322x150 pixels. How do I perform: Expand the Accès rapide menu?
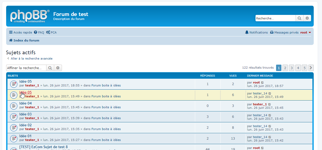(x=21, y=32)
